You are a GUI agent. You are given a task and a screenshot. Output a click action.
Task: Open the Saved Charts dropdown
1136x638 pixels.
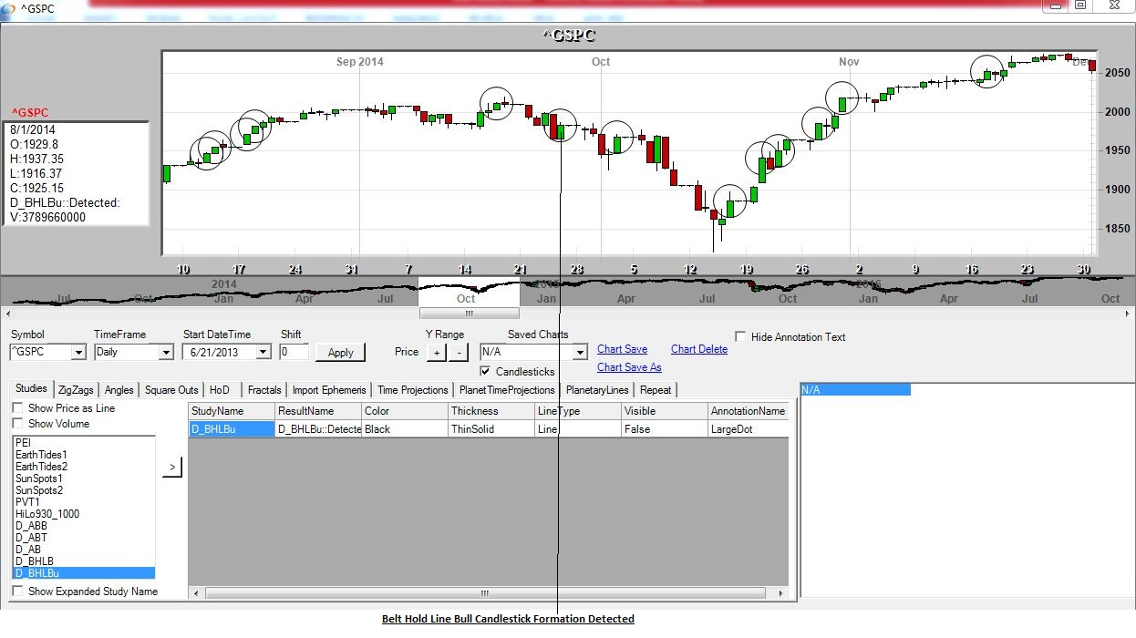click(579, 353)
